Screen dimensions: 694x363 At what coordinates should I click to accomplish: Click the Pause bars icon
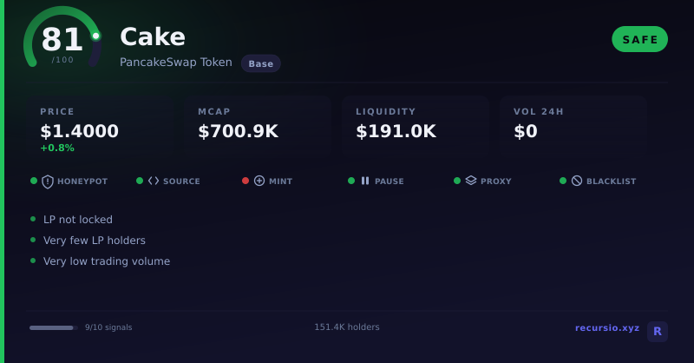365,181
